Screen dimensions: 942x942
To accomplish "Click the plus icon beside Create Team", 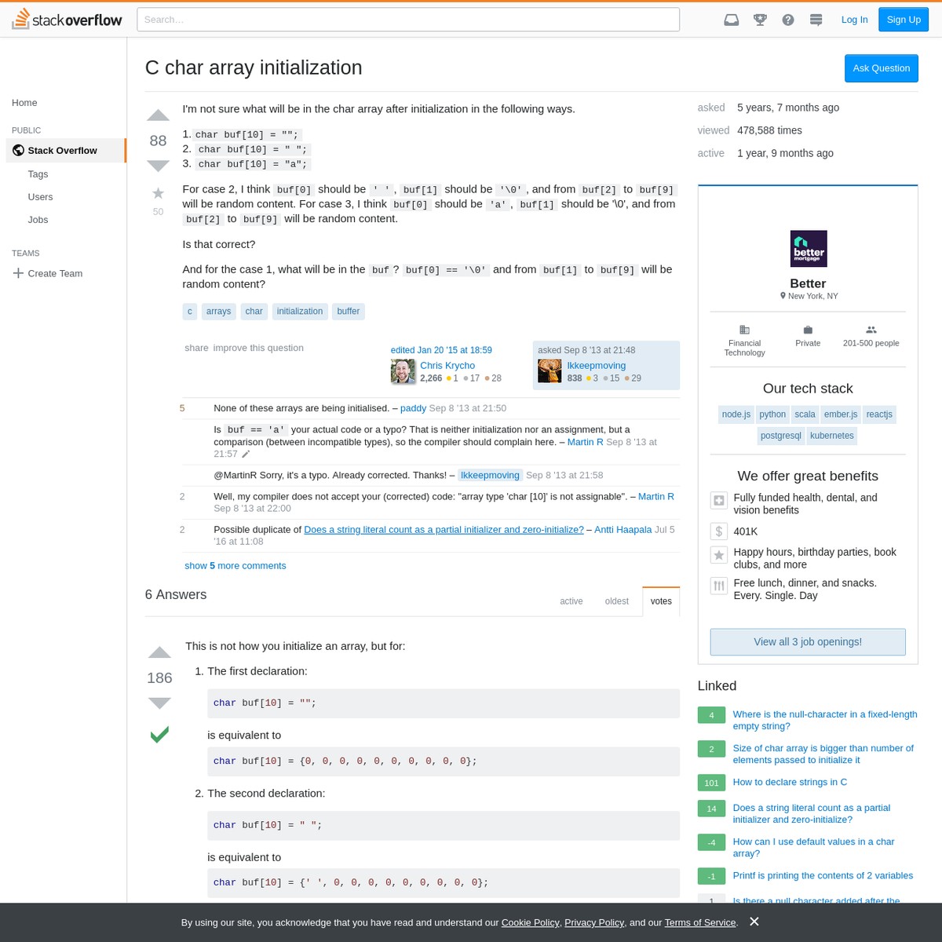I will click(18, 273).
